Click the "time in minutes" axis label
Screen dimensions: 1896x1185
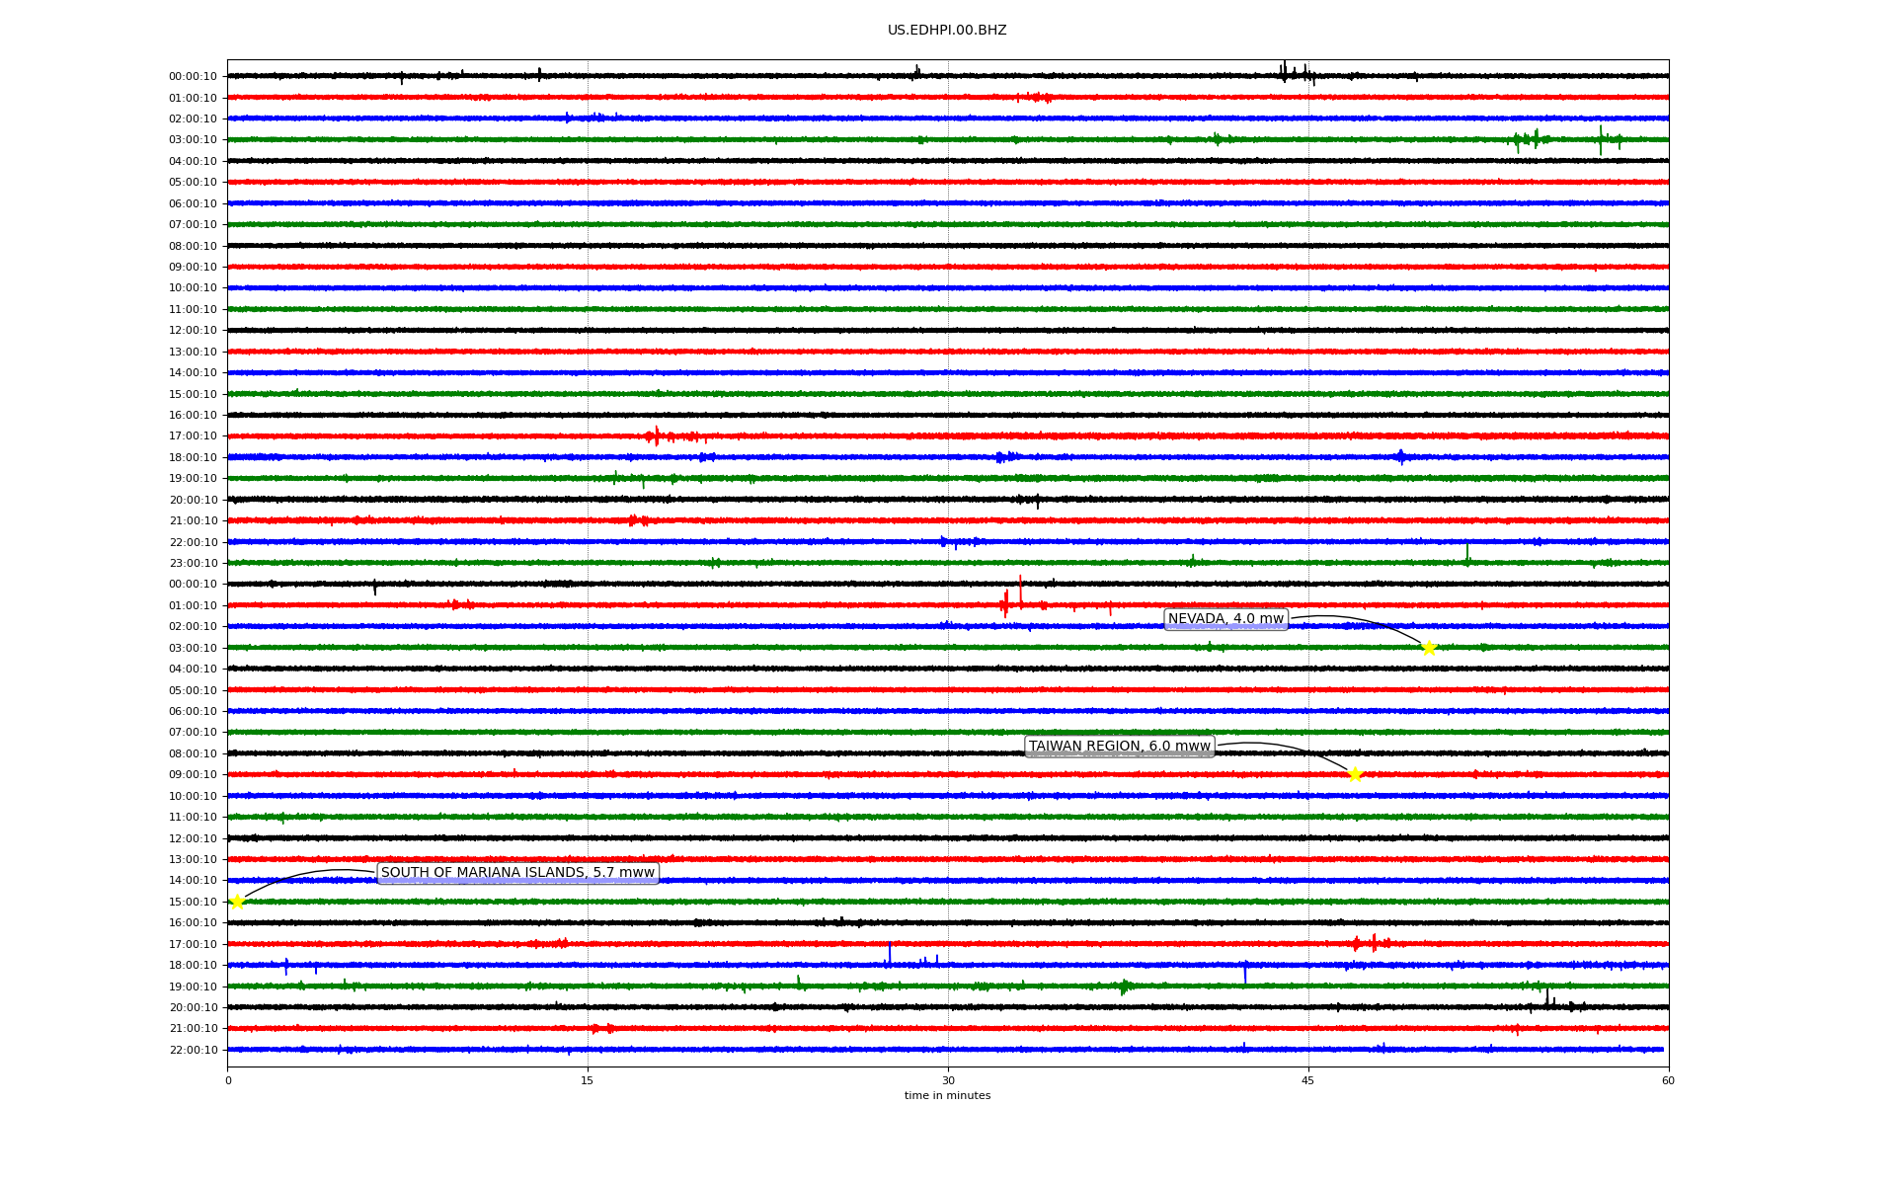pos(947,1096)
